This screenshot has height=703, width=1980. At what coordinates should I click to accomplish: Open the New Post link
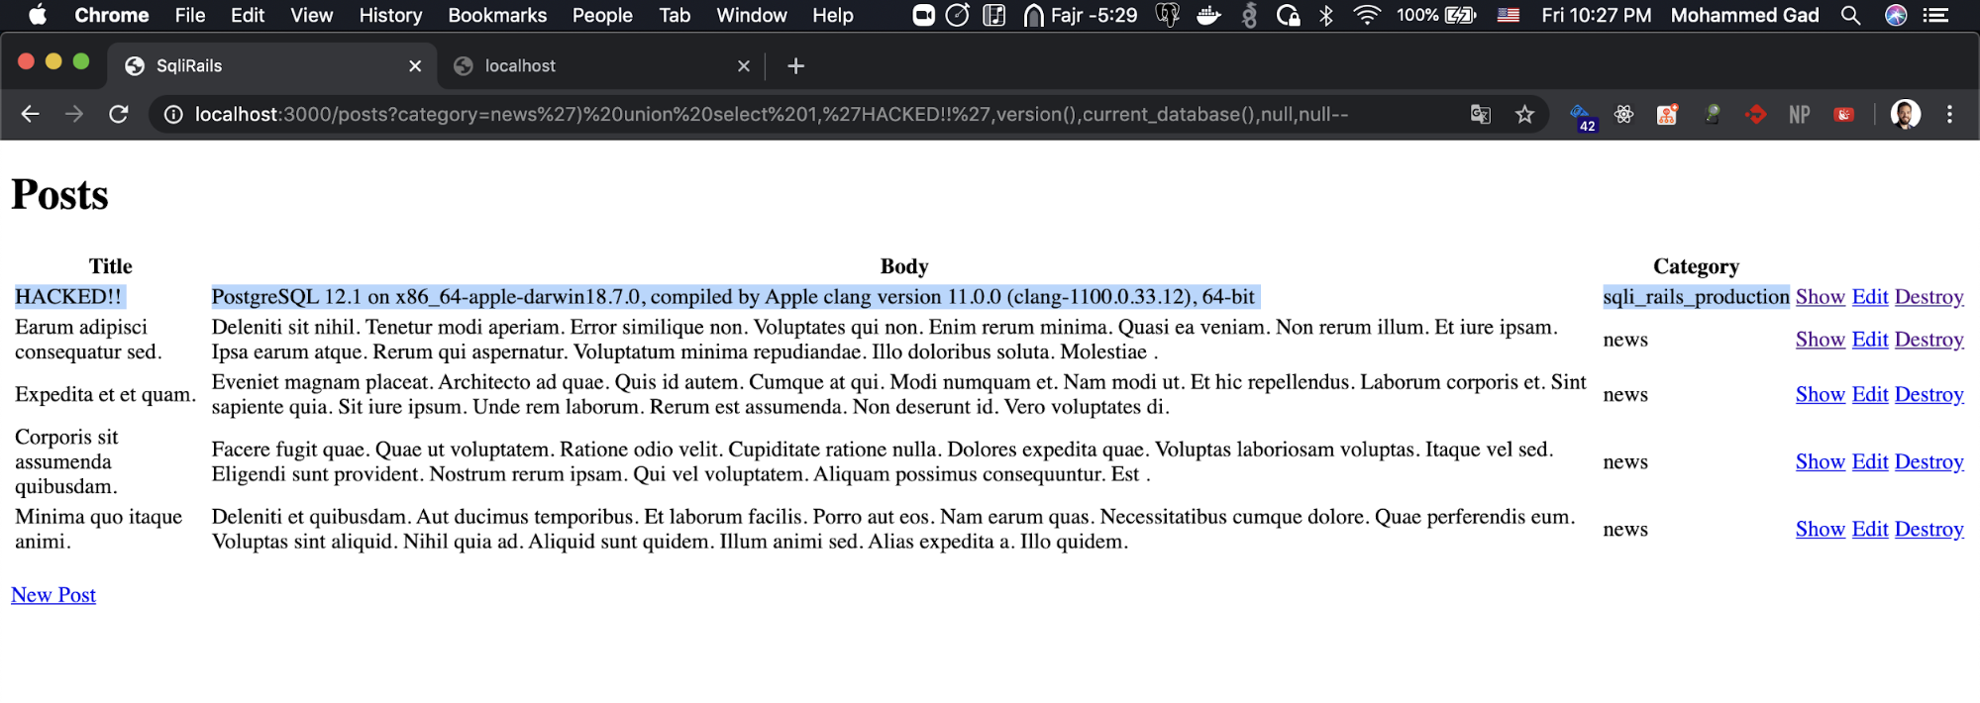(53, 595)
